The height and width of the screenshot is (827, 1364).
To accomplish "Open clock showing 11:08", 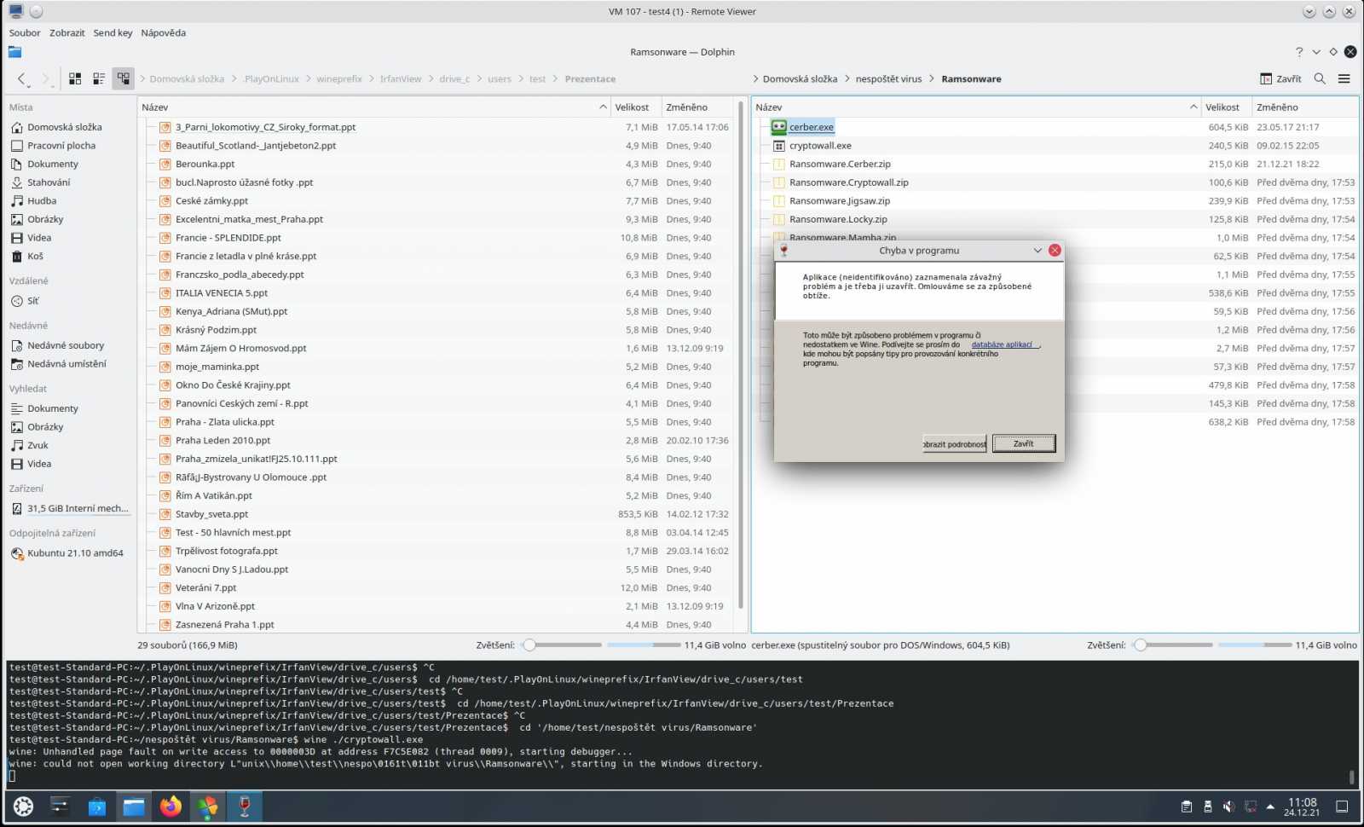I will click(1302, 807).
